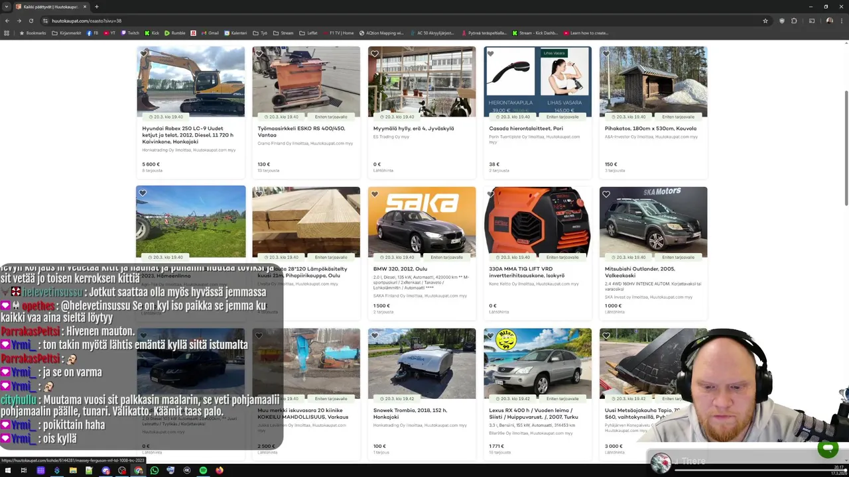Open the Extensions puzzle menu
The height and width of the screenshot is (477, 849).
794,21
